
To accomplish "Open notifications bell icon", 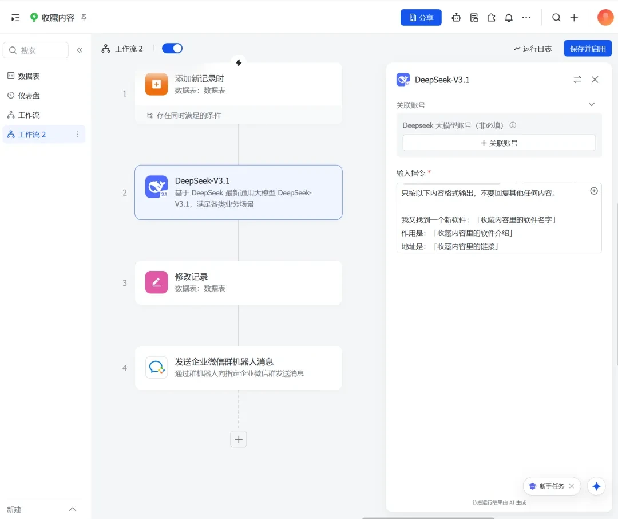I will tap(509, 17).
